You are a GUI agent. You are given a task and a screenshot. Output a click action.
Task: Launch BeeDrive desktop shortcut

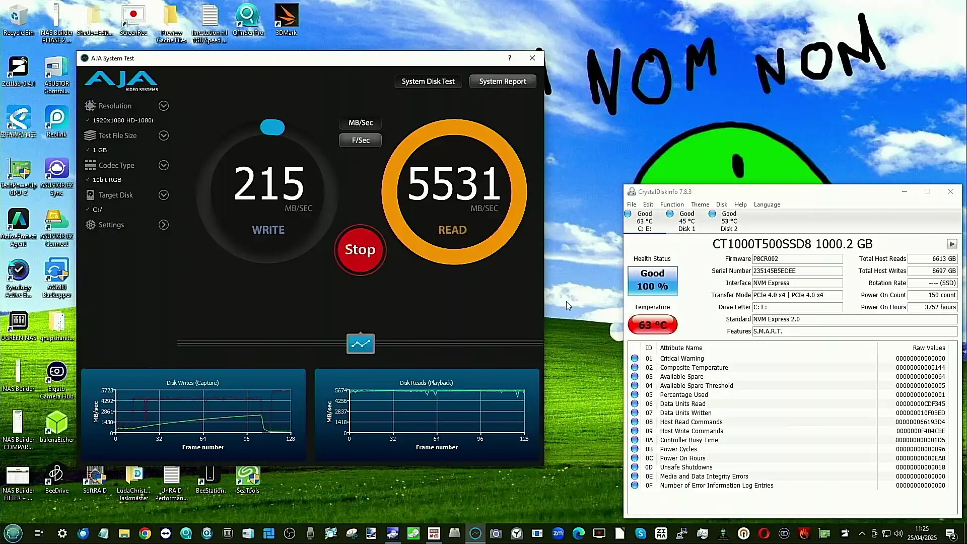[56, 478]
